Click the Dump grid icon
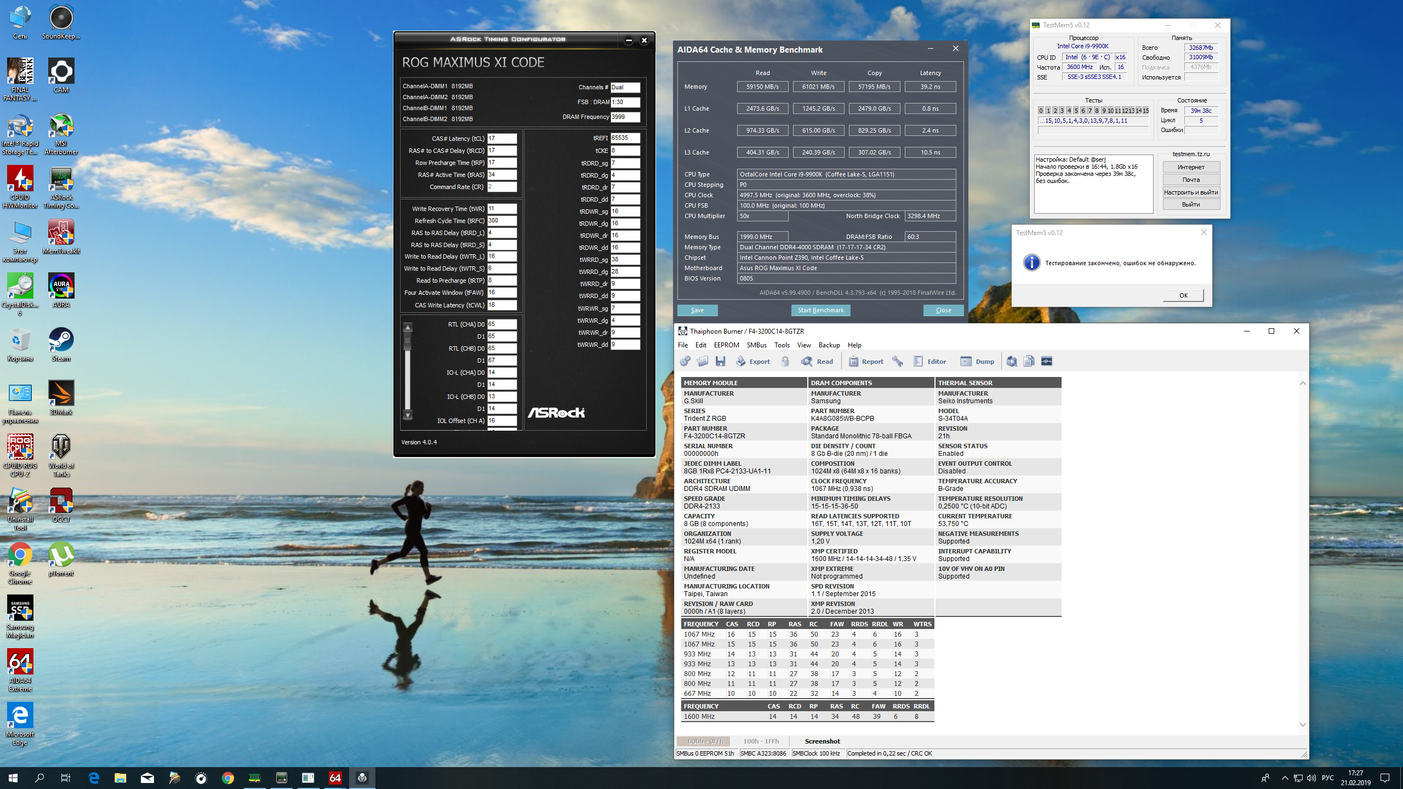1403x789 pixels. pyautogui.click(x=966, y=361)
